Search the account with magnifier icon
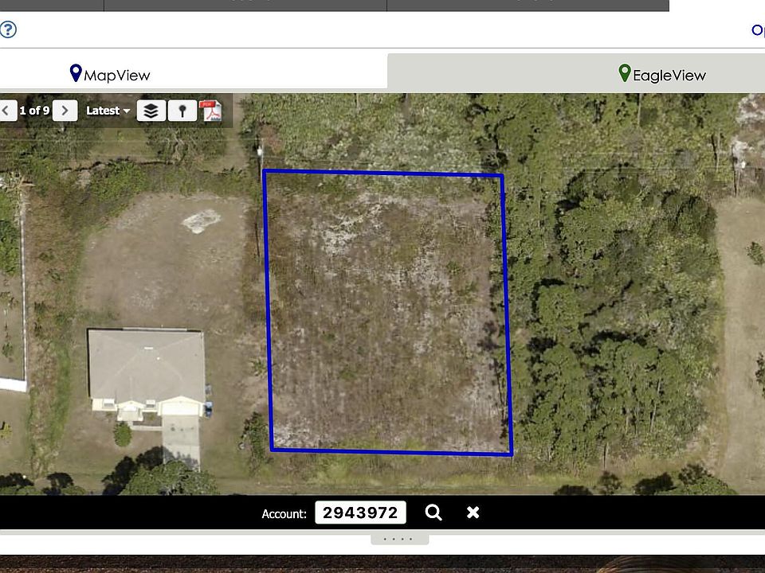 (x=433, y=513)
